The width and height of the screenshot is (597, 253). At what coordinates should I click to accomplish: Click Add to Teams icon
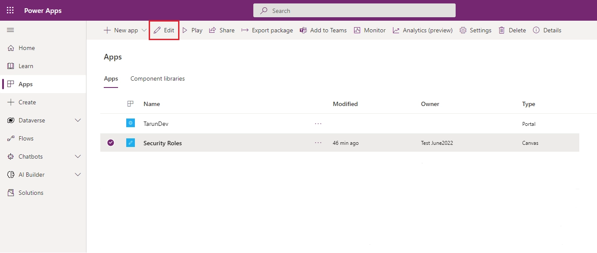tap(303, 30)
